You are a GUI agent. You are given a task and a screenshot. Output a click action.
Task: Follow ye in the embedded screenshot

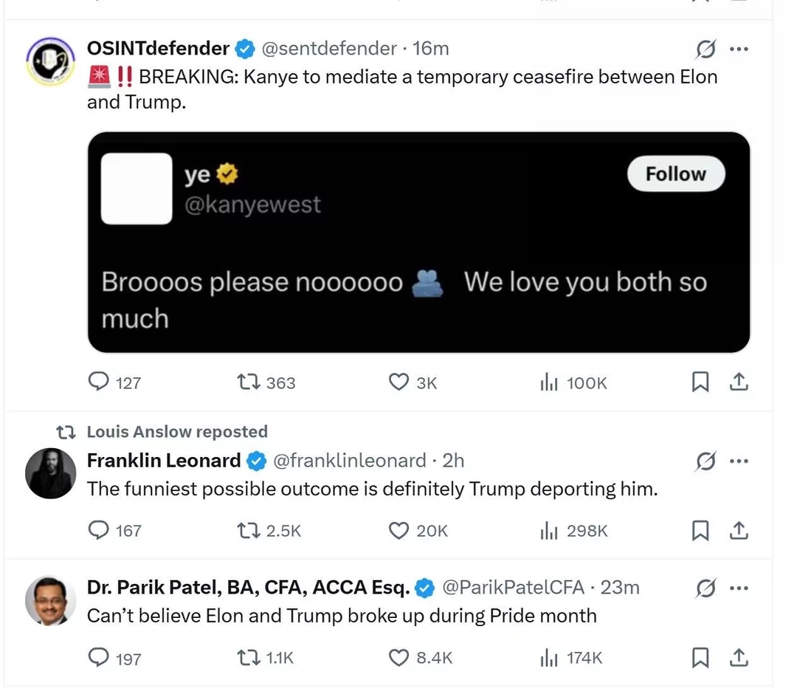coord(676,174)
